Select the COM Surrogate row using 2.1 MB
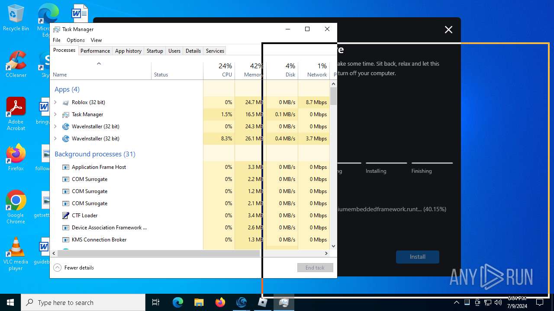 click(x=190, y=203)
